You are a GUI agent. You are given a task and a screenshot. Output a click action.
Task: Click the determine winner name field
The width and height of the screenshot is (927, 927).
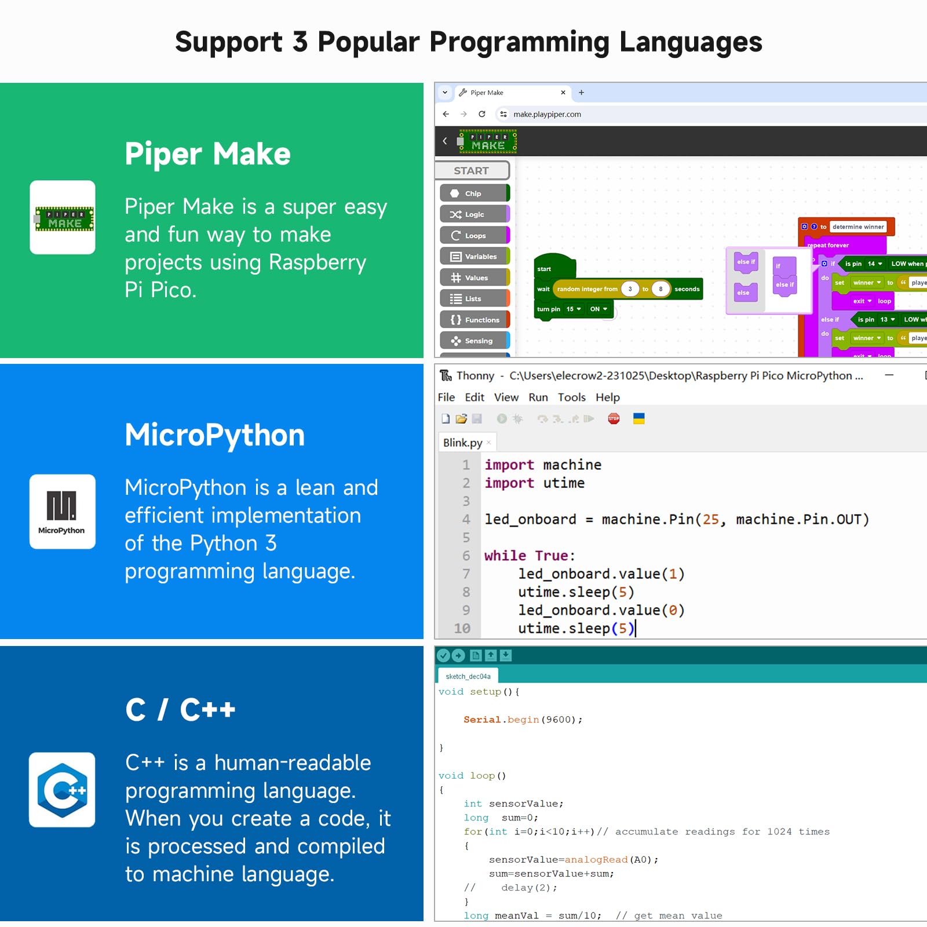pyautogui.click(x=858, y=227)
